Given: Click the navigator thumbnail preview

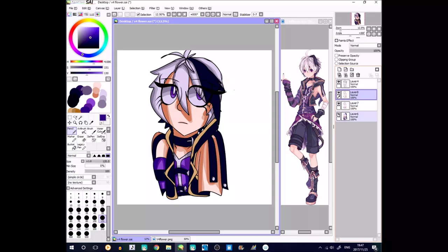Looking at the screenshot, I should click(358, 19).
